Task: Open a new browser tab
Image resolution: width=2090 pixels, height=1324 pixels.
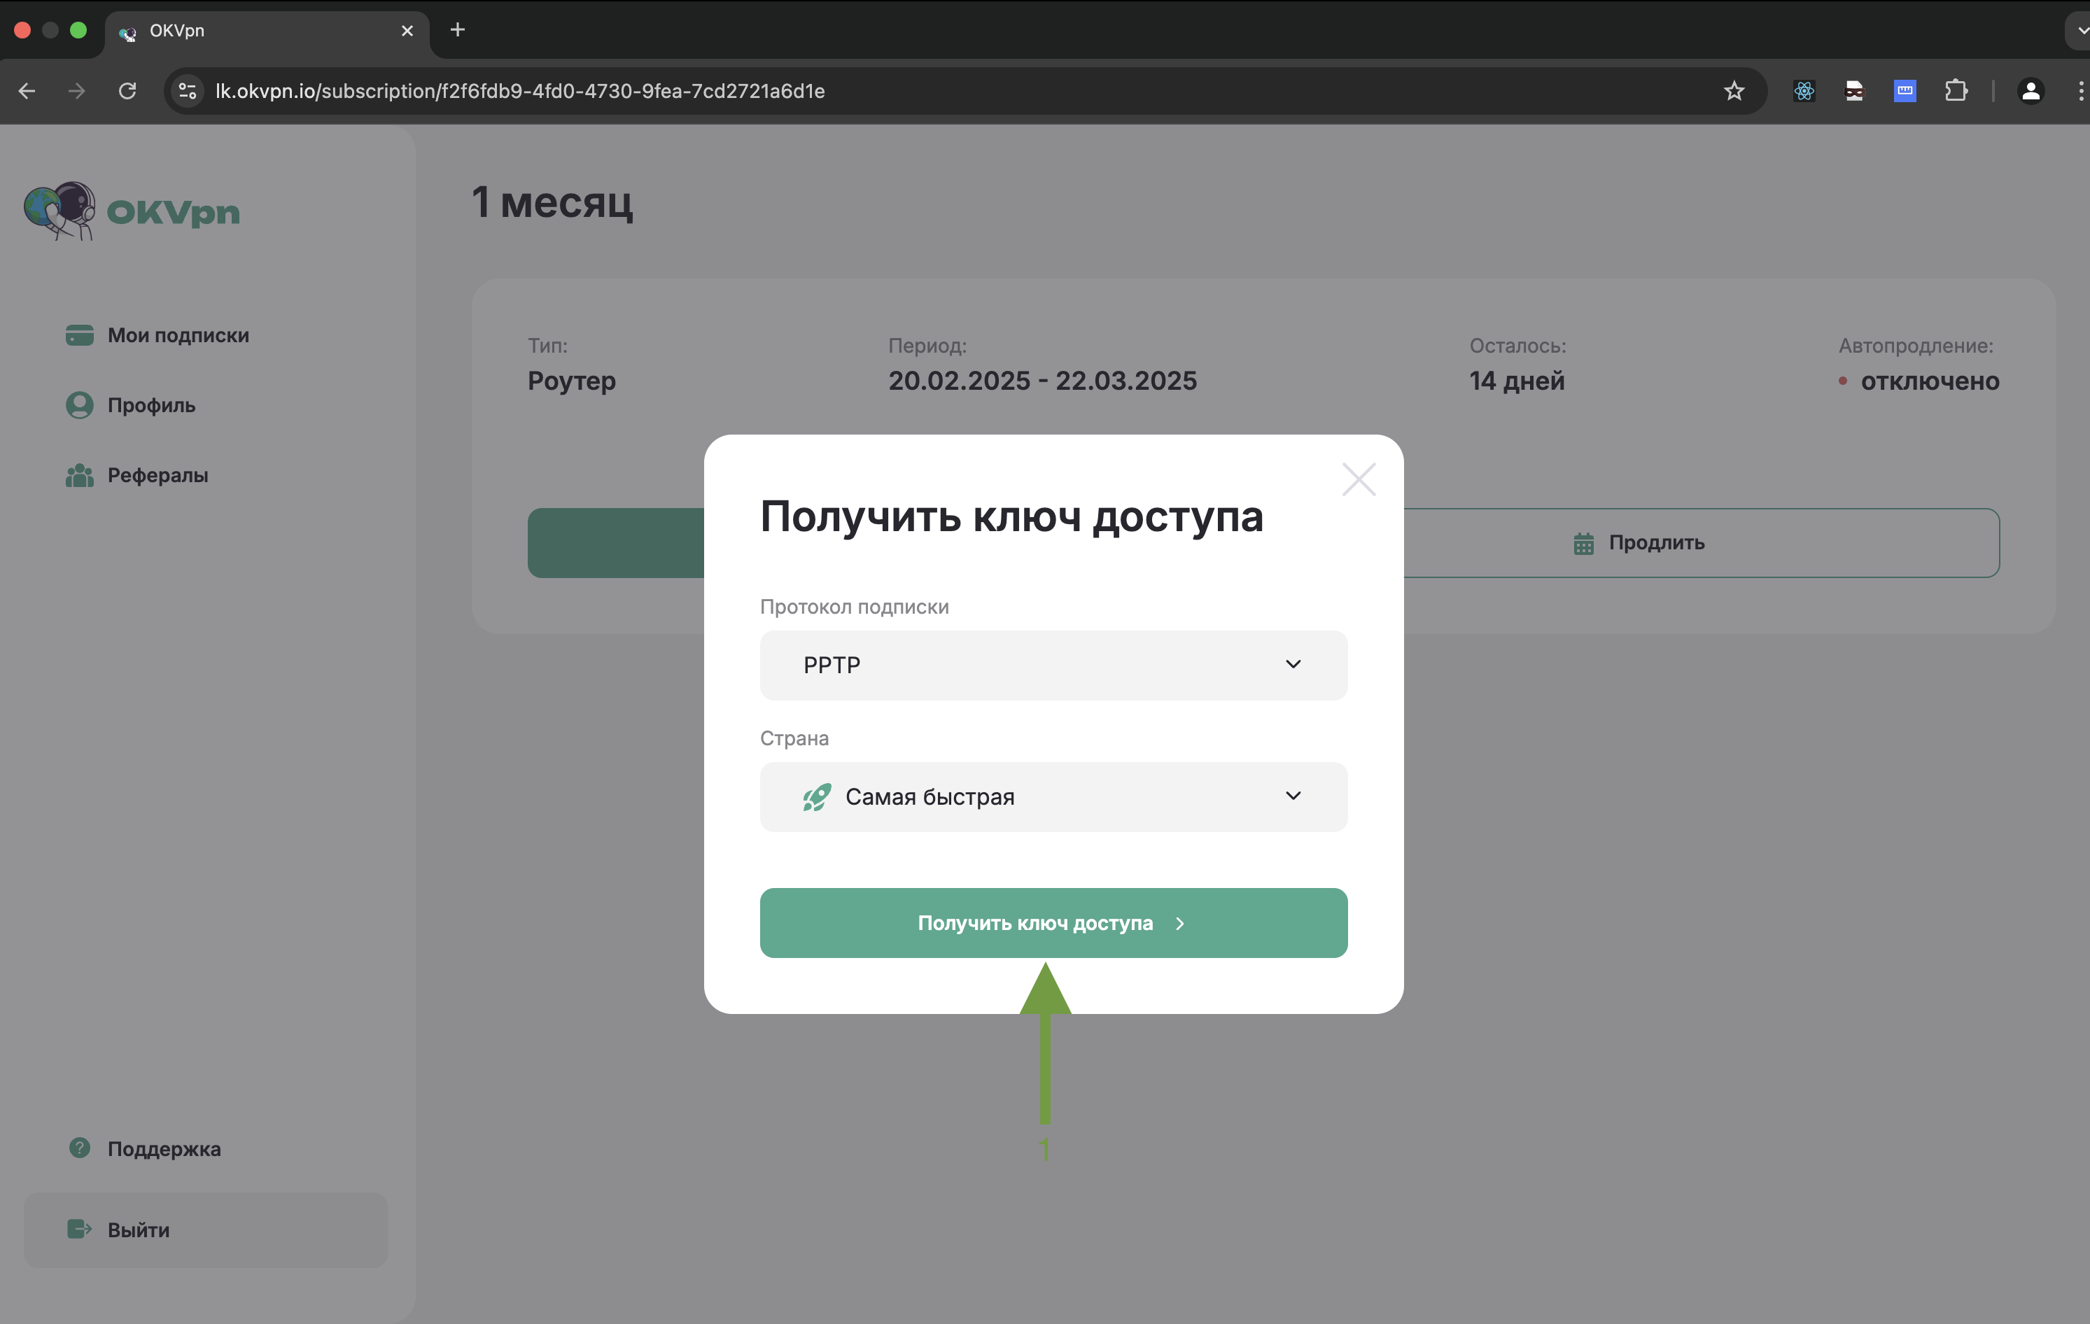Action: point(457,30)
